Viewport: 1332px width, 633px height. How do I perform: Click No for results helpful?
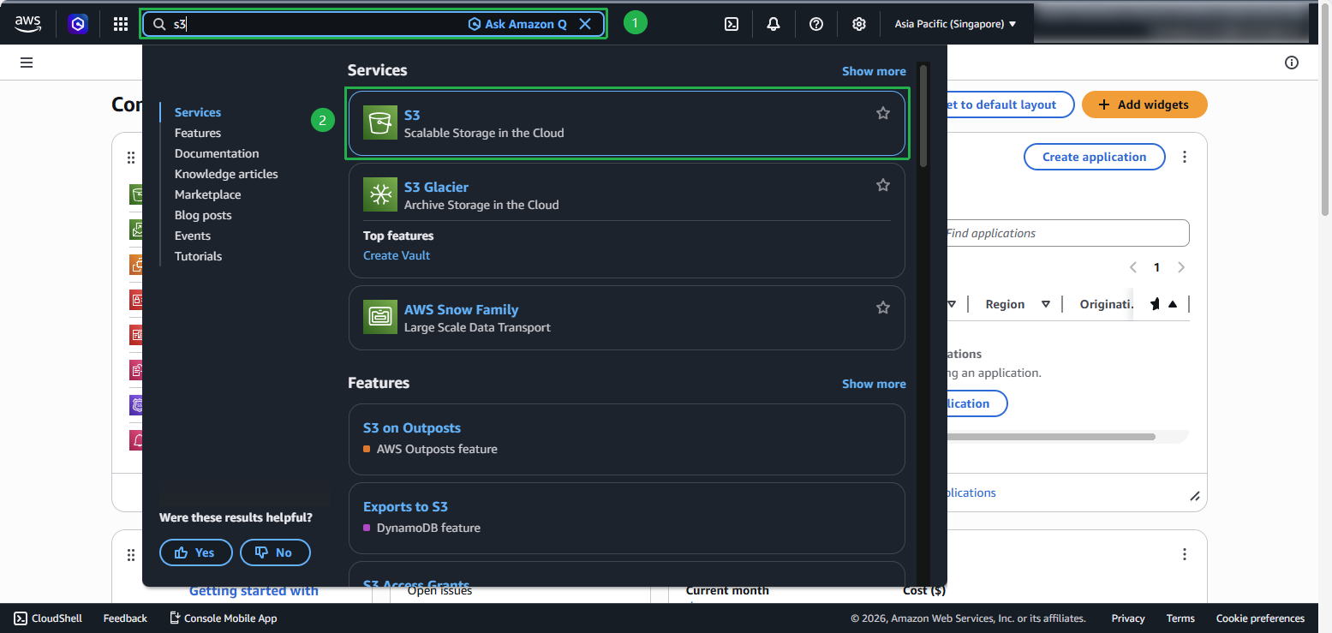pyautogui.click(x=275, y=552)
